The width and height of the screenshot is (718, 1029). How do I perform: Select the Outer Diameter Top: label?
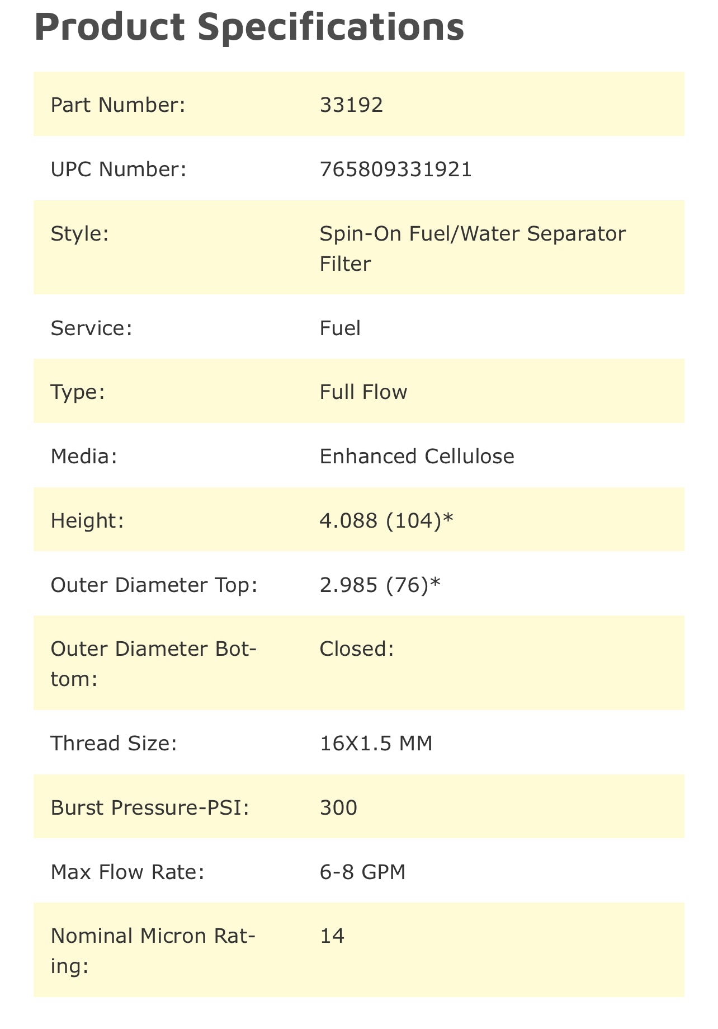point(154,585)
